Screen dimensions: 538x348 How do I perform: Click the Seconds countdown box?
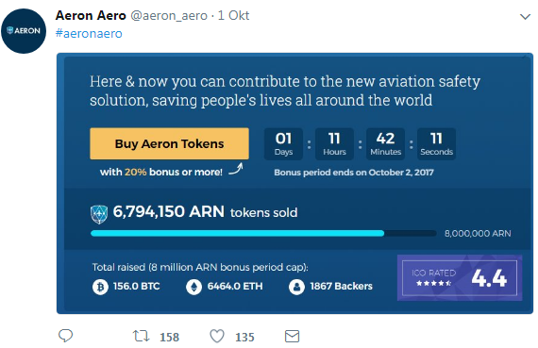pos(436,144)
